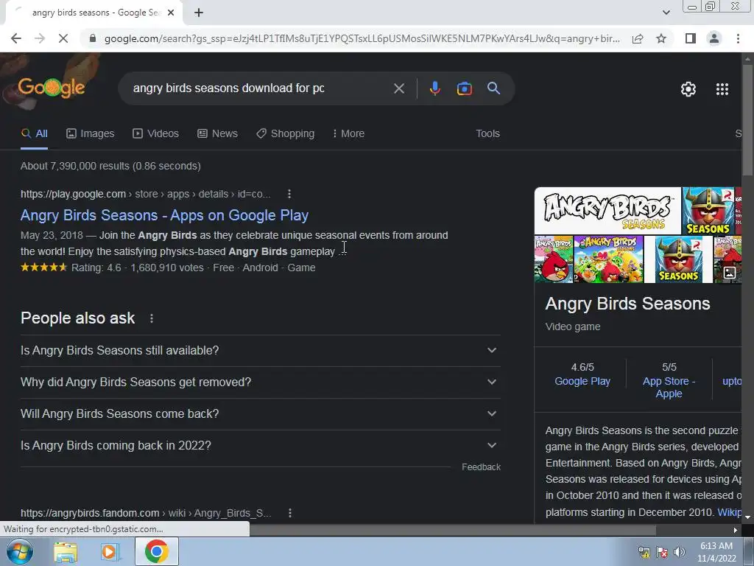Open red bird thumbnail in knowledge panel
754x566 pixels.
(x=554, y=259)
